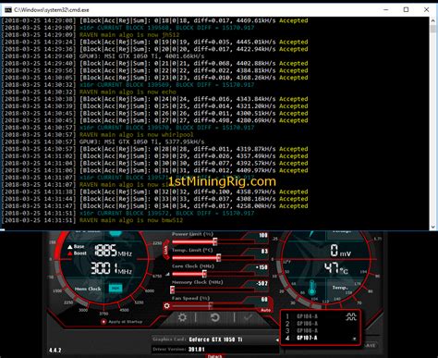Click the arrow next to Geforce GTX 1050 Ti
Viewport: 438px width, 358px height.
point(277,339)
